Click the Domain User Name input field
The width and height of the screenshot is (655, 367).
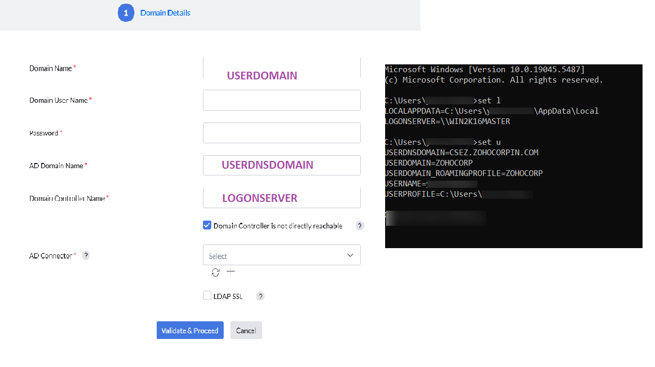coord(281,100)
